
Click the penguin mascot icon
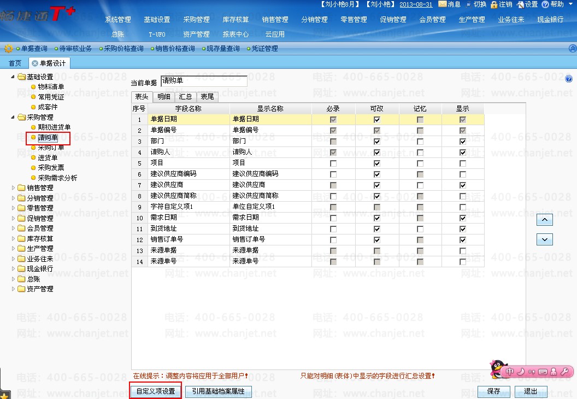pyautogui.click(x=497, y=369)
